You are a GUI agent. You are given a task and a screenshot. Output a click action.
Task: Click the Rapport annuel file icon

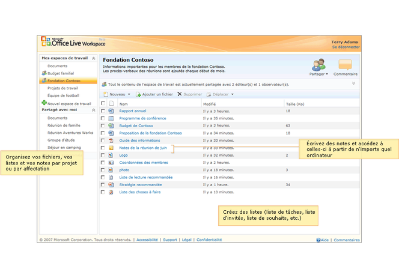(111, 111)
